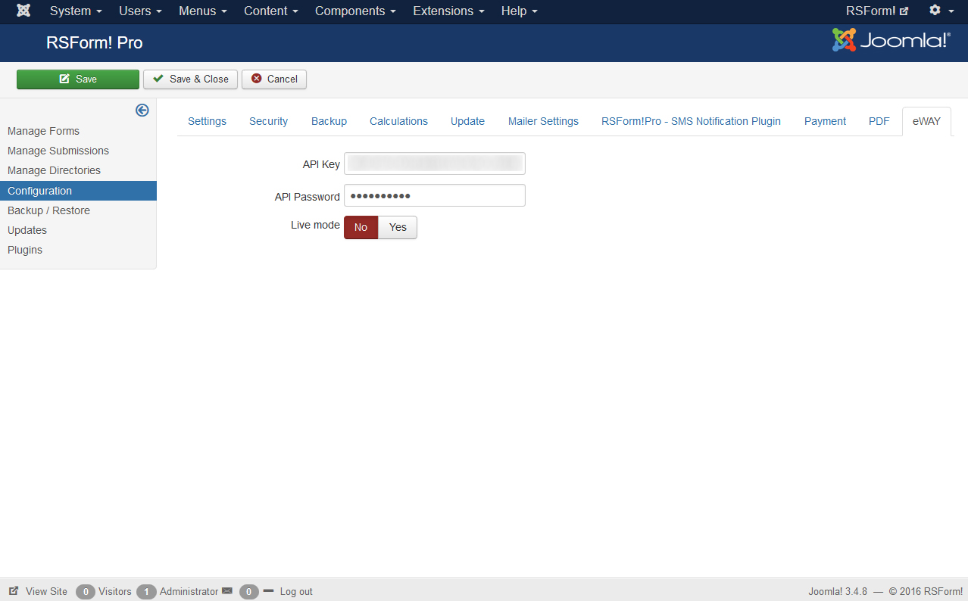Viewport: 968px width, 601px height.
Task: Open the SMS Notification Plugin tab
Action: point(691,121)
